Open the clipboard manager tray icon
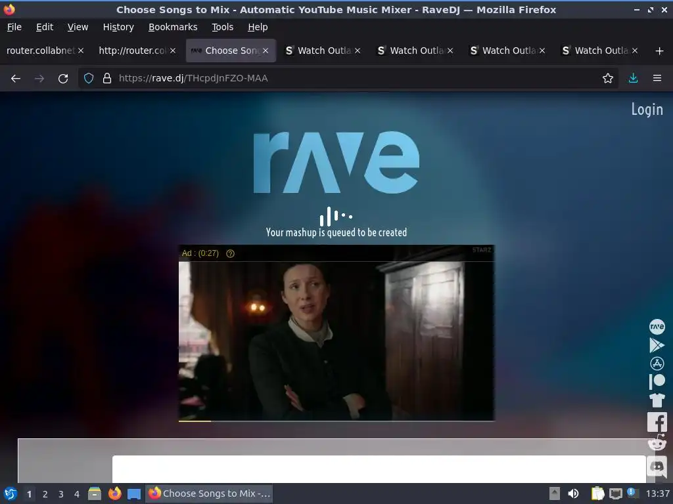 click(x=597, y=493)
